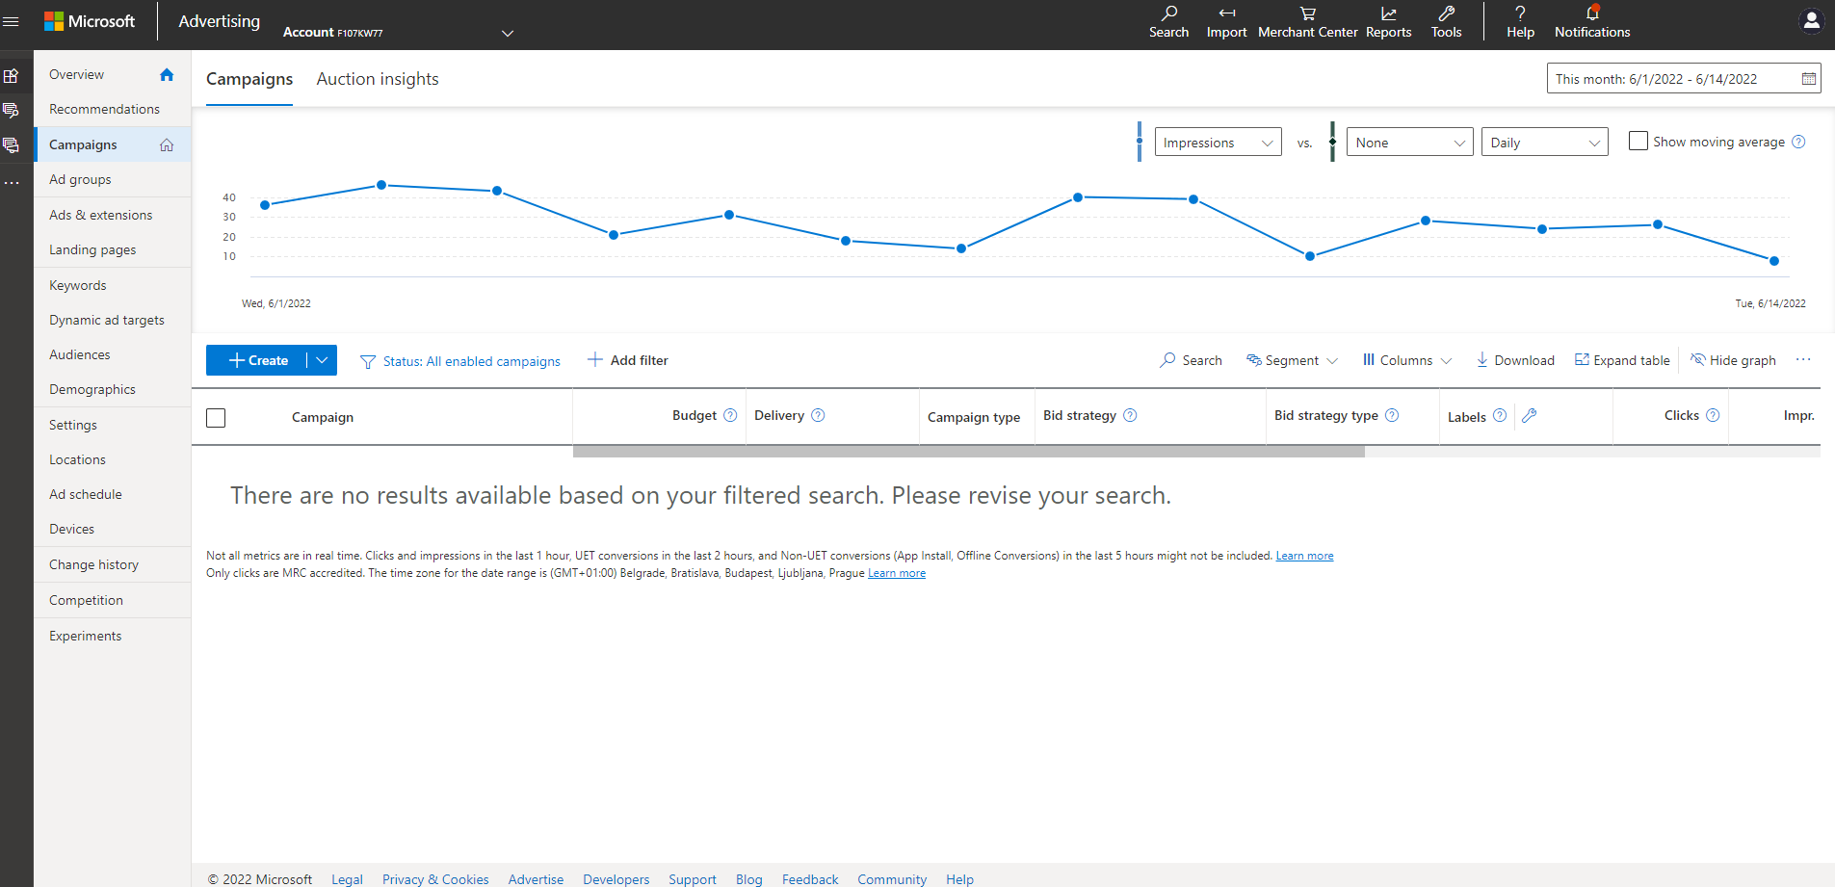
Task: Click the Clicks column help icon
Action: click(1713, 415)
